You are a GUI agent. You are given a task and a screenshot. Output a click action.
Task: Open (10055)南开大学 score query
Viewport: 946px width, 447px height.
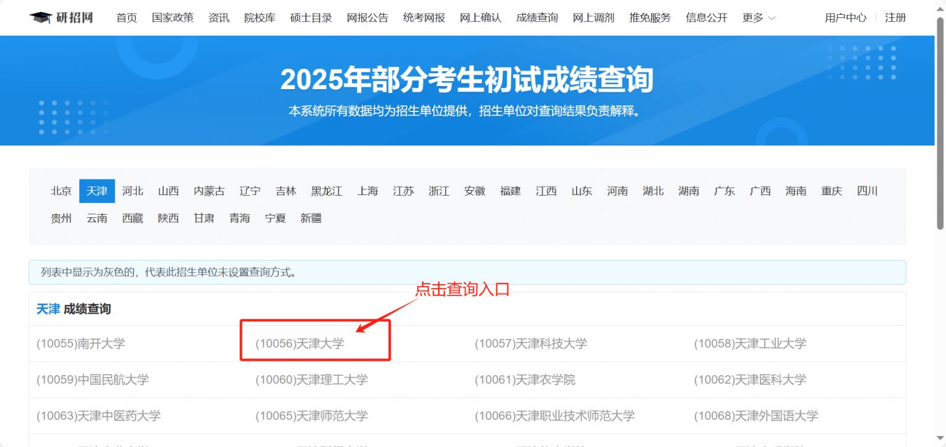tap(81, 344)
